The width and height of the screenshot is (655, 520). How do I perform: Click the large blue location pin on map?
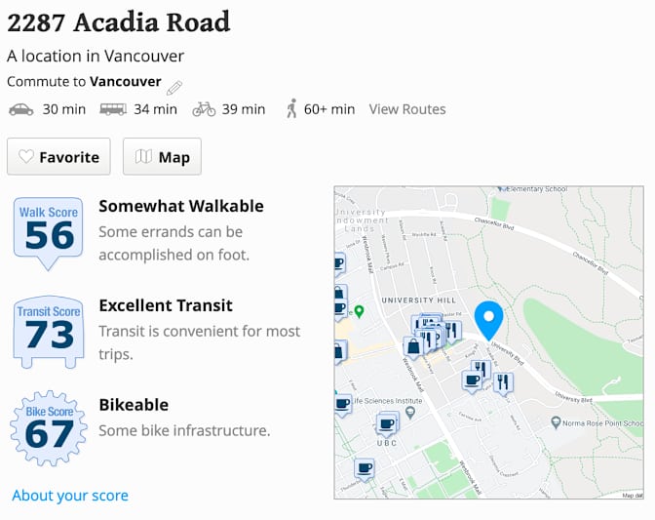point(488,321)
